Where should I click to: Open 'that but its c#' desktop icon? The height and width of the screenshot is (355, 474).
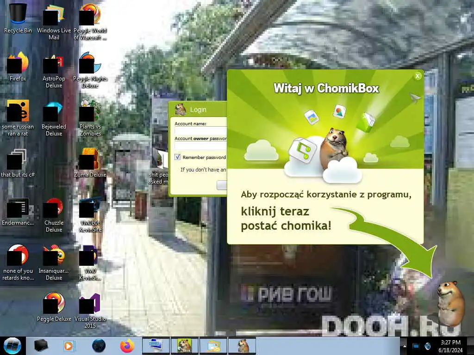(x=18, y=163)
